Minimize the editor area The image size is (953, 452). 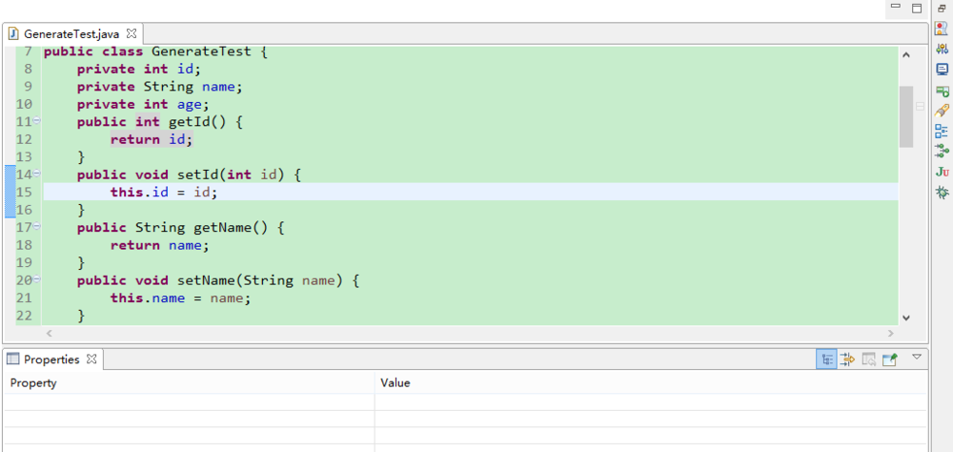pos(895,6)
